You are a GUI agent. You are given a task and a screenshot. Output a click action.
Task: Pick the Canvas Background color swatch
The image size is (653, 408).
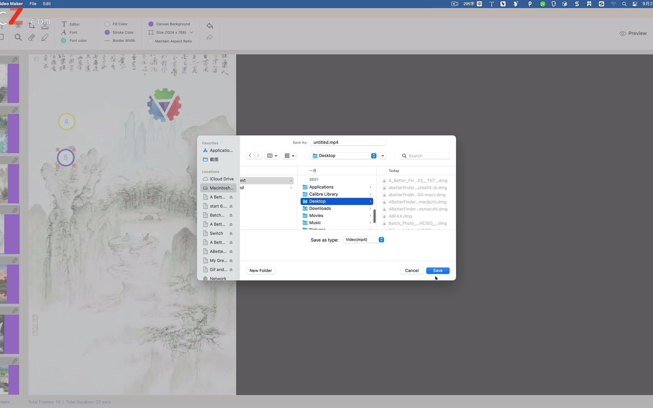click(x=151, y=24)
